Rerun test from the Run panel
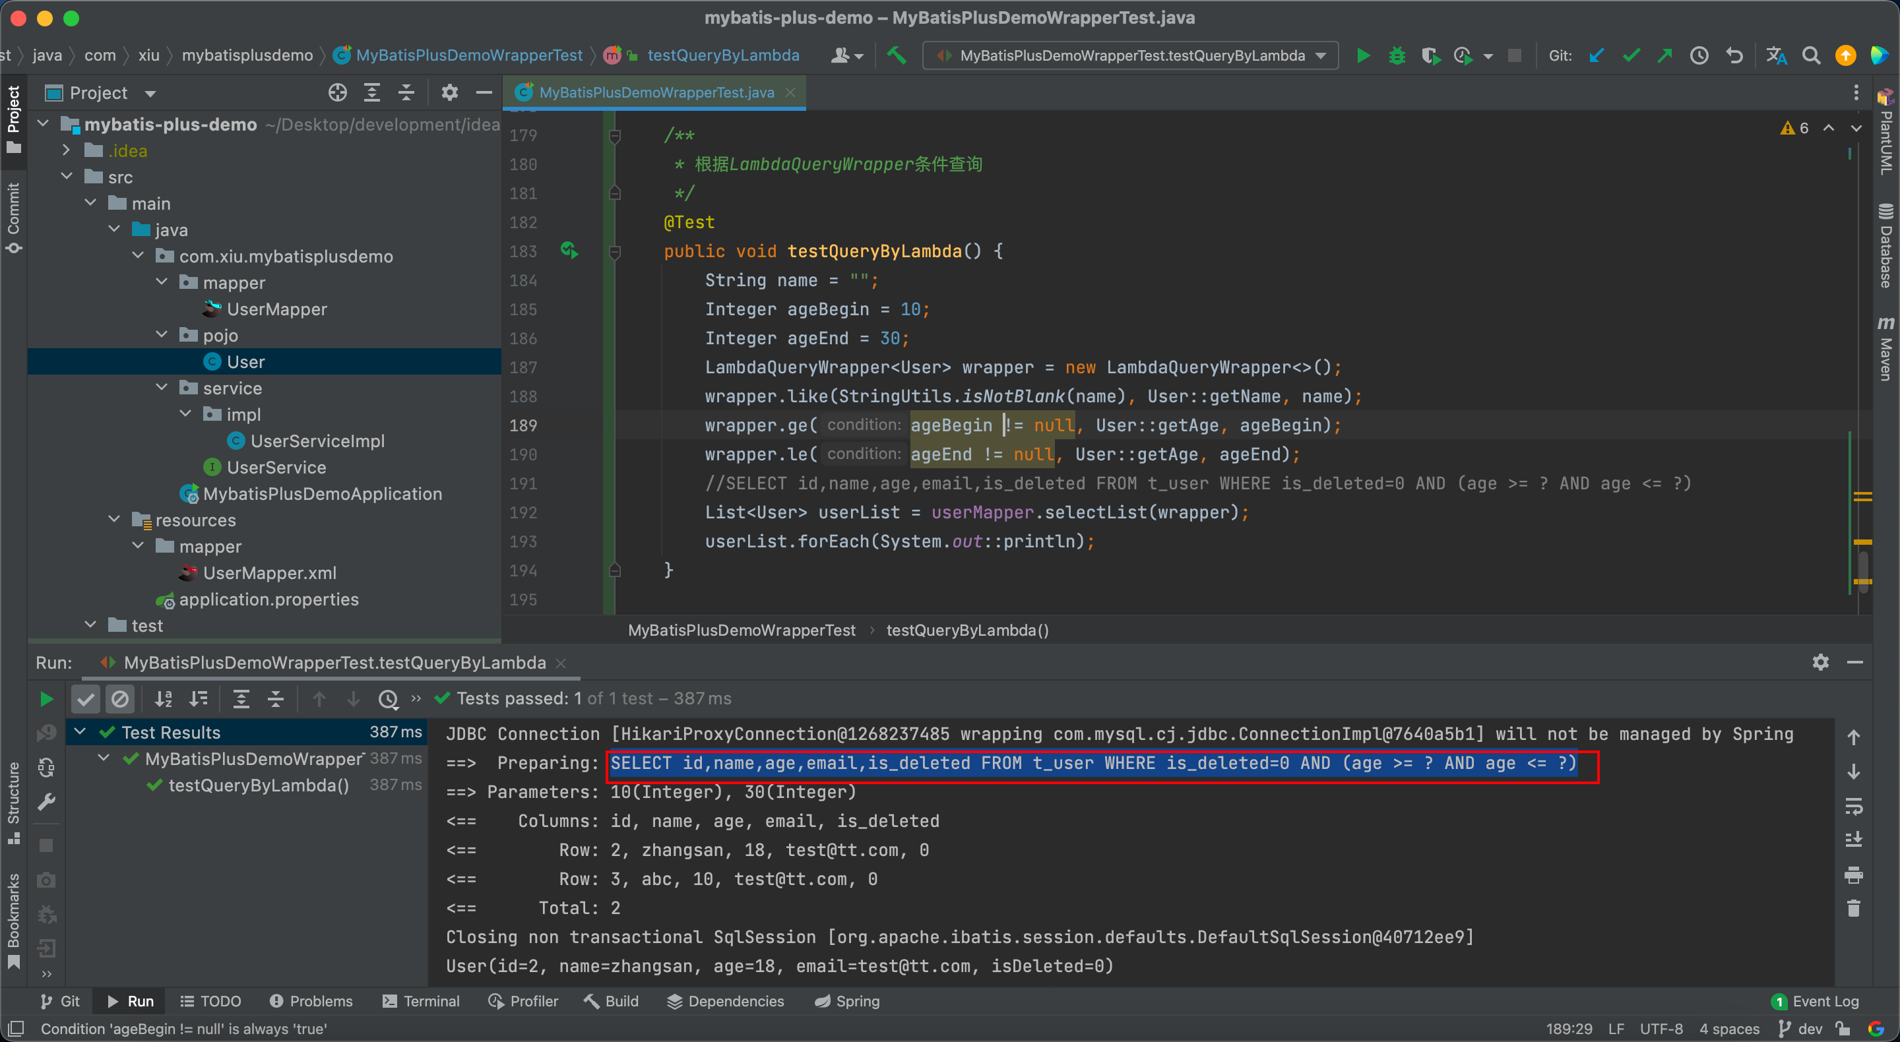 coord(46,698)
